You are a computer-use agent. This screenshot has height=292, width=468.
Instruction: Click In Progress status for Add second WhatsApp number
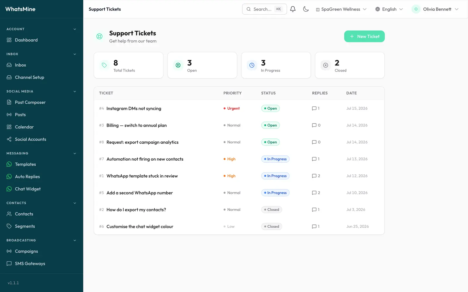pos(275,193)
